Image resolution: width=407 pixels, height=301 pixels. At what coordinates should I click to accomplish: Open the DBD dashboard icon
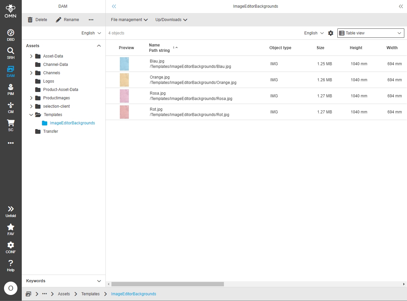click(11, 35)
